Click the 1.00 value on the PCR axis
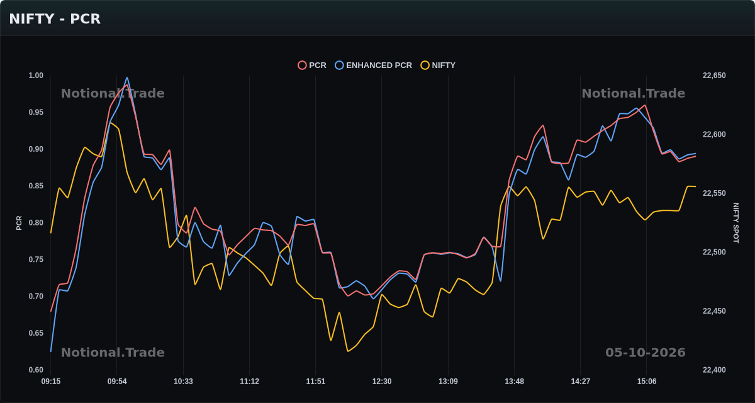The width and height of the screenshot is (755, 403). pos(36,76)
